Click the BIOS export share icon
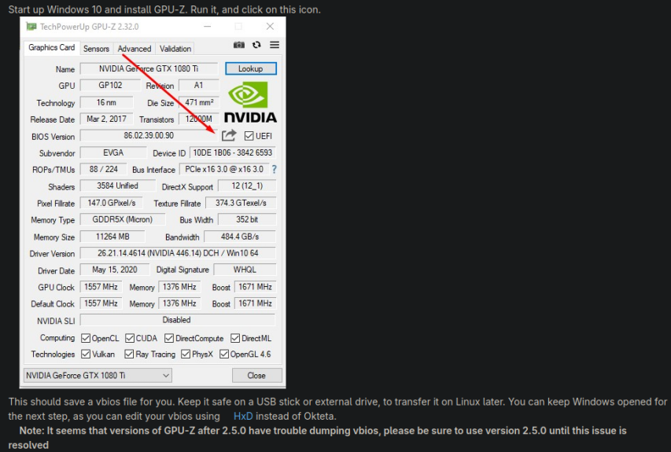Screen dimensions: 671x452 click(x=229, y=135)
